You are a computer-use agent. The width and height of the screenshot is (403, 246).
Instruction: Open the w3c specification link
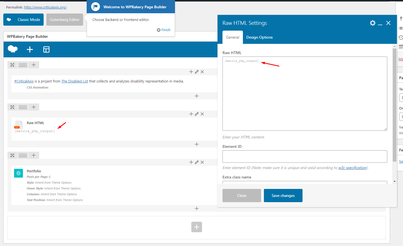(352, 168)
